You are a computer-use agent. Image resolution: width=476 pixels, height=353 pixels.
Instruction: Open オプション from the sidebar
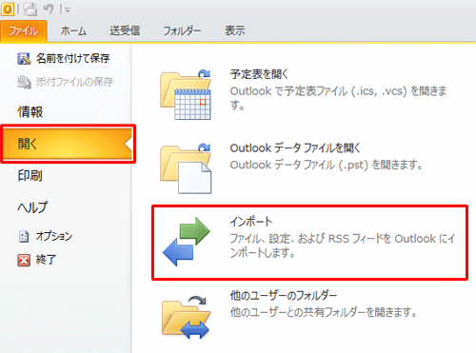[54, 236]
